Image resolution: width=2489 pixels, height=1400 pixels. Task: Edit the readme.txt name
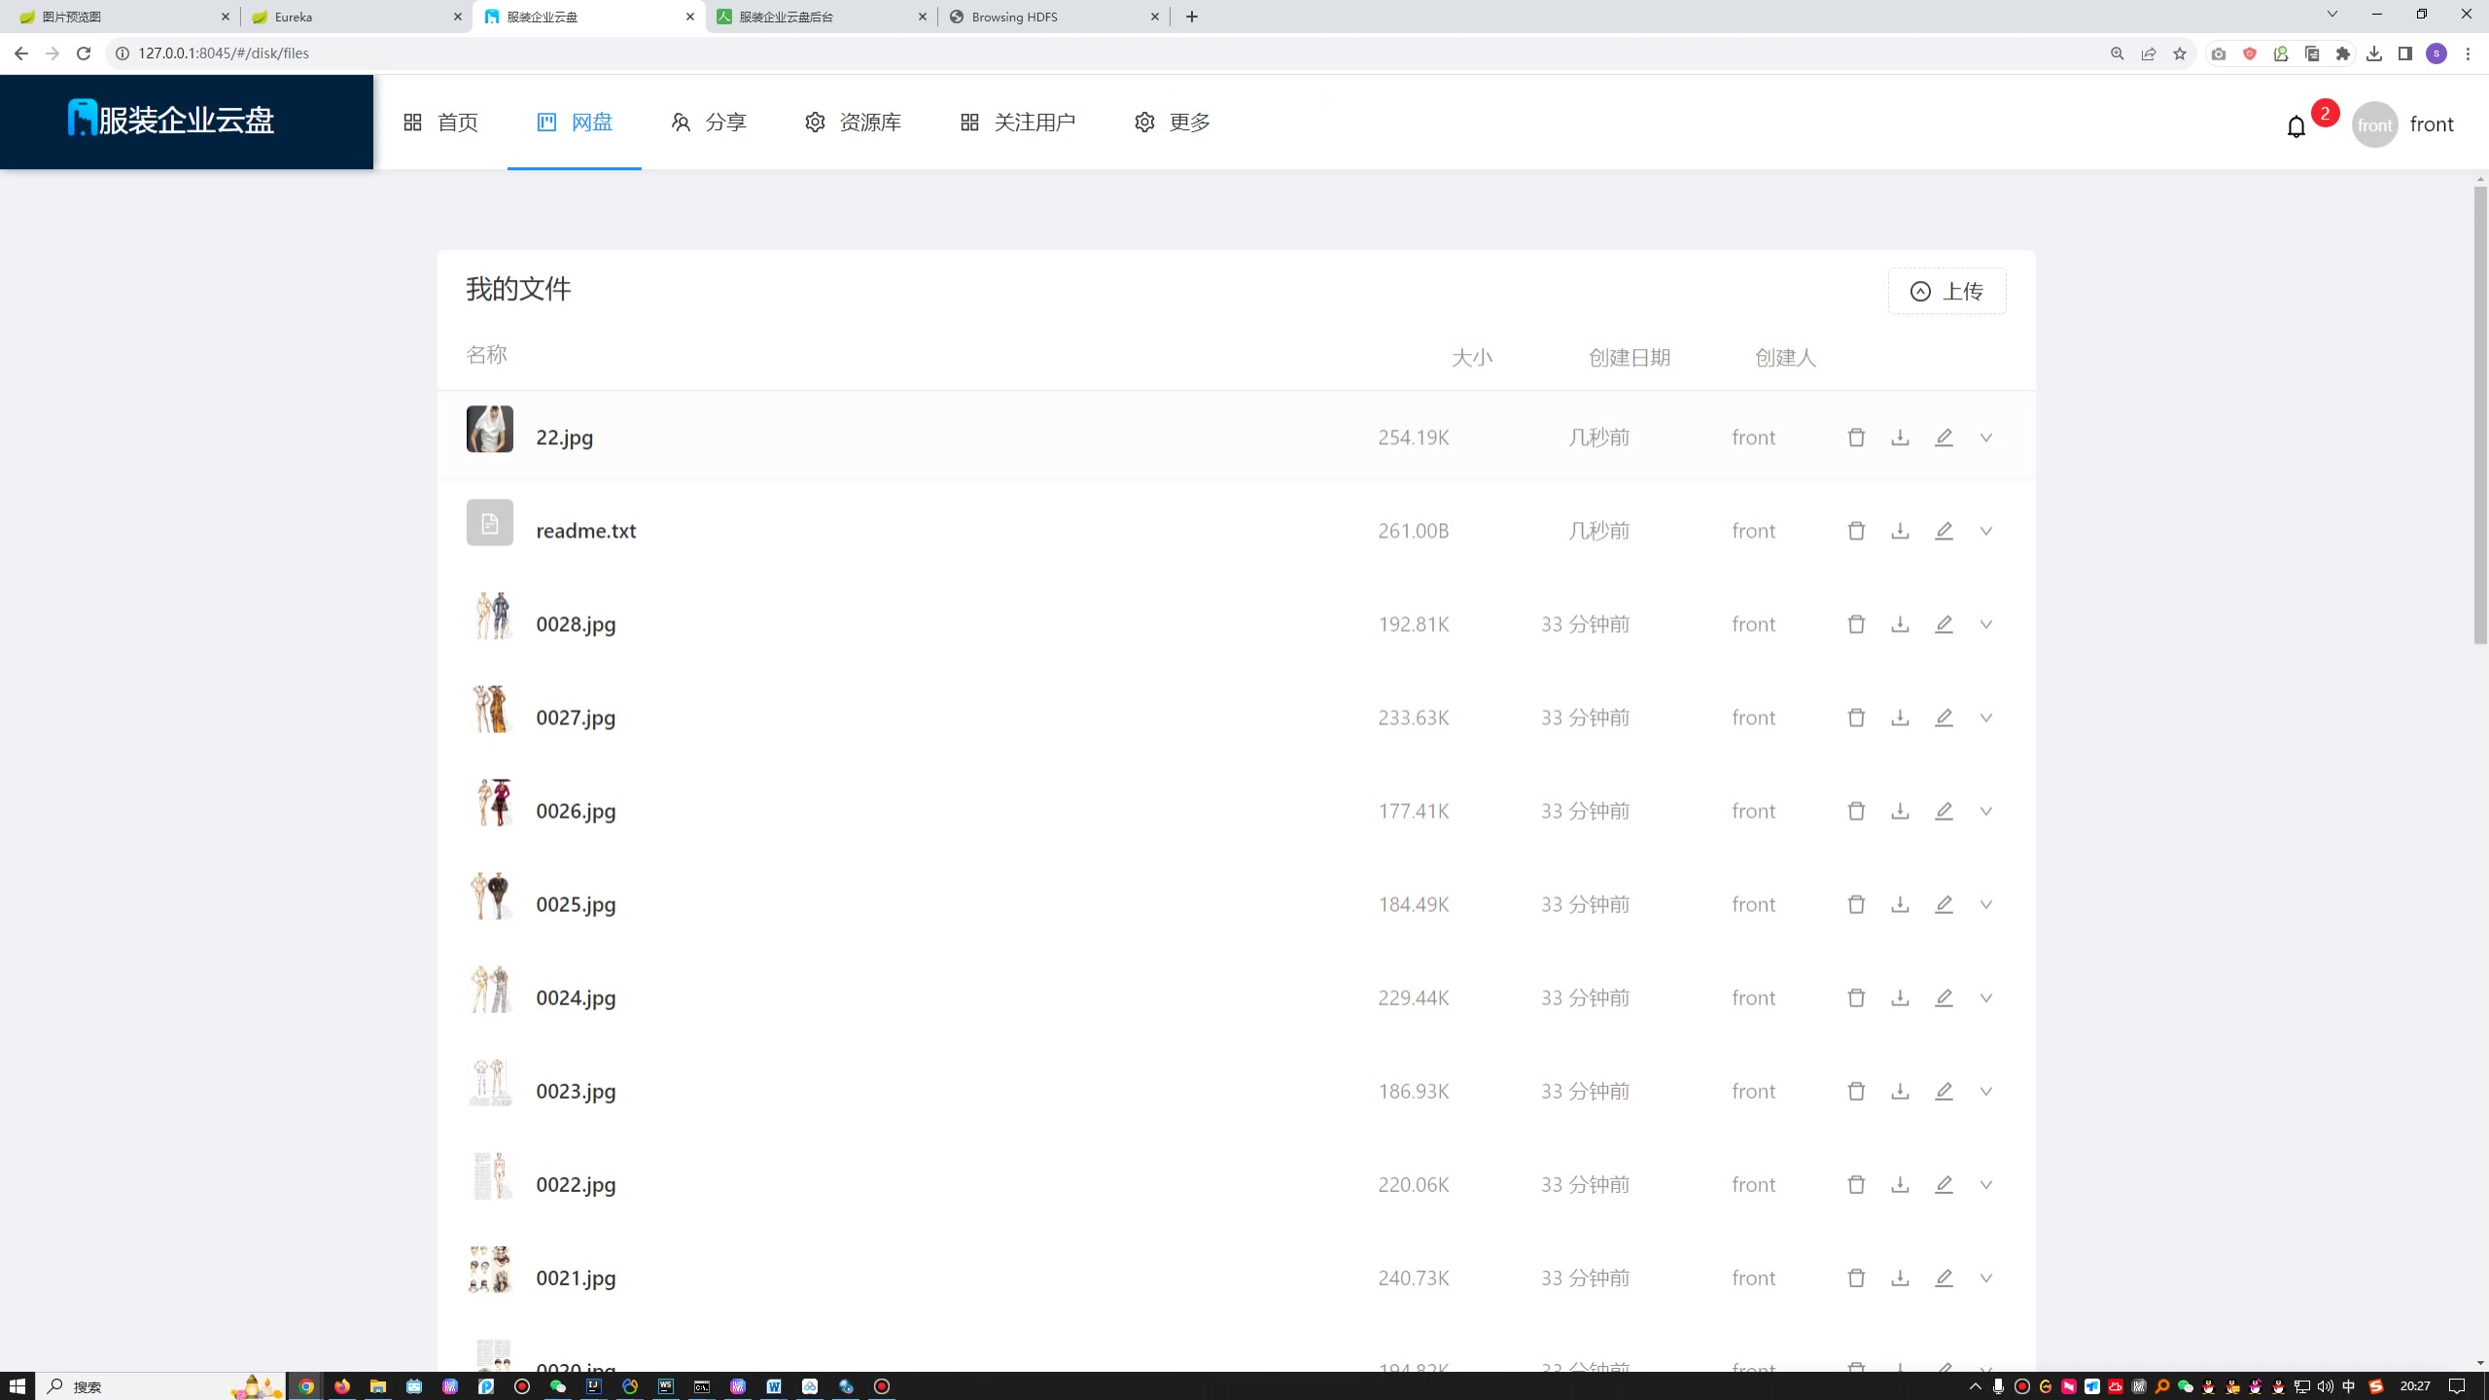pos(1944,531)
